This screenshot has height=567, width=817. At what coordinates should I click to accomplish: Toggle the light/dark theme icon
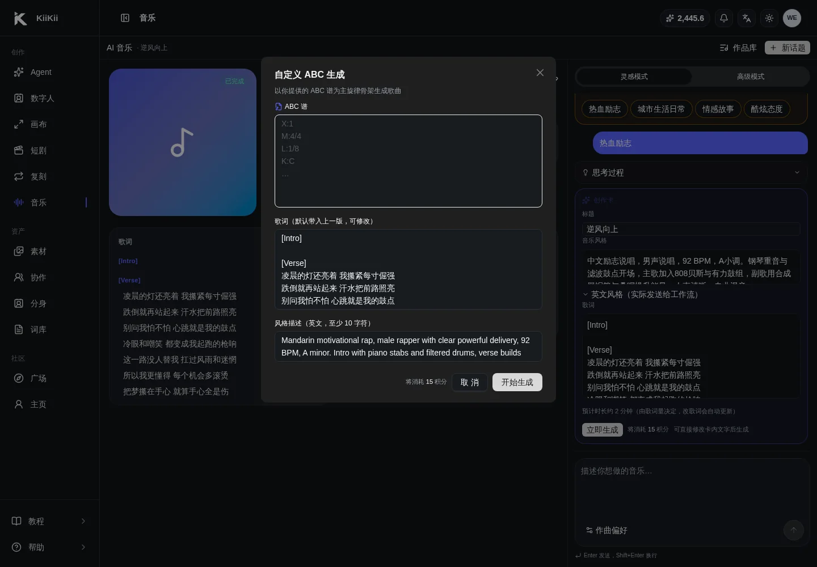(x=769, y=18)
